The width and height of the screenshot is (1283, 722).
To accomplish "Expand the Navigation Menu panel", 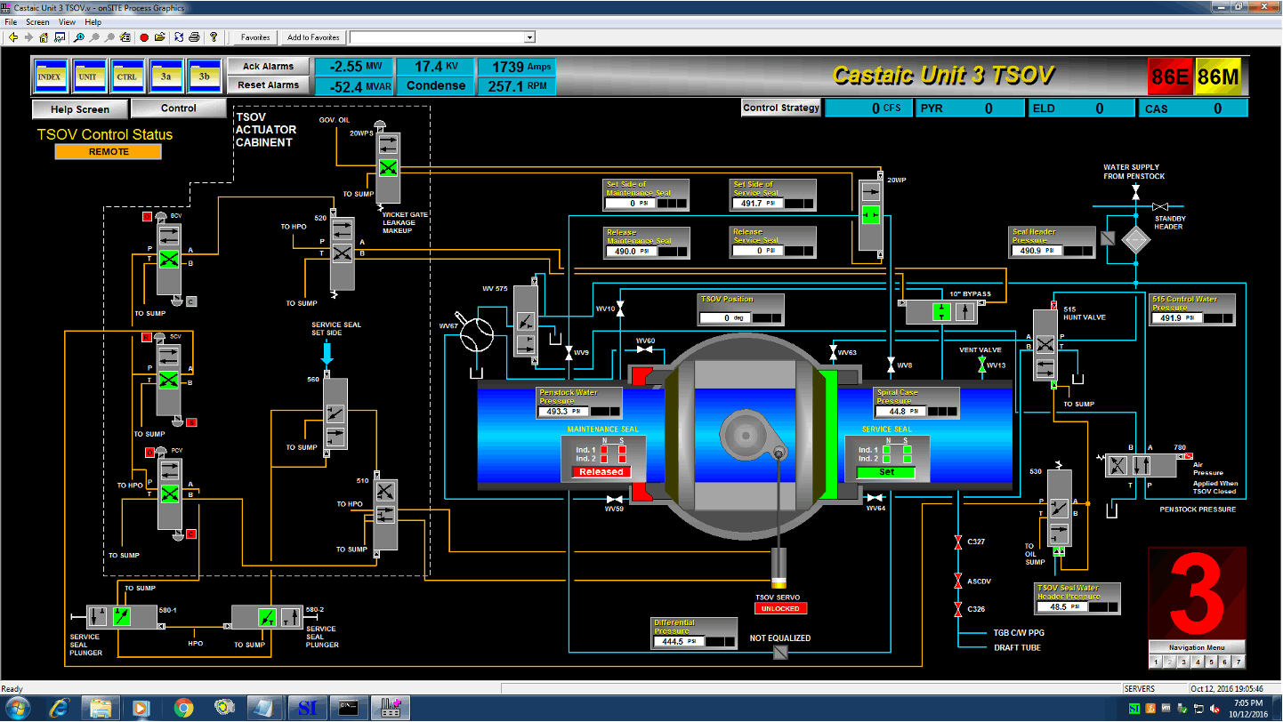I will [x=1197, y=646].
